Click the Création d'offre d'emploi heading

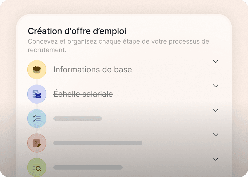[x=77, y=31]
